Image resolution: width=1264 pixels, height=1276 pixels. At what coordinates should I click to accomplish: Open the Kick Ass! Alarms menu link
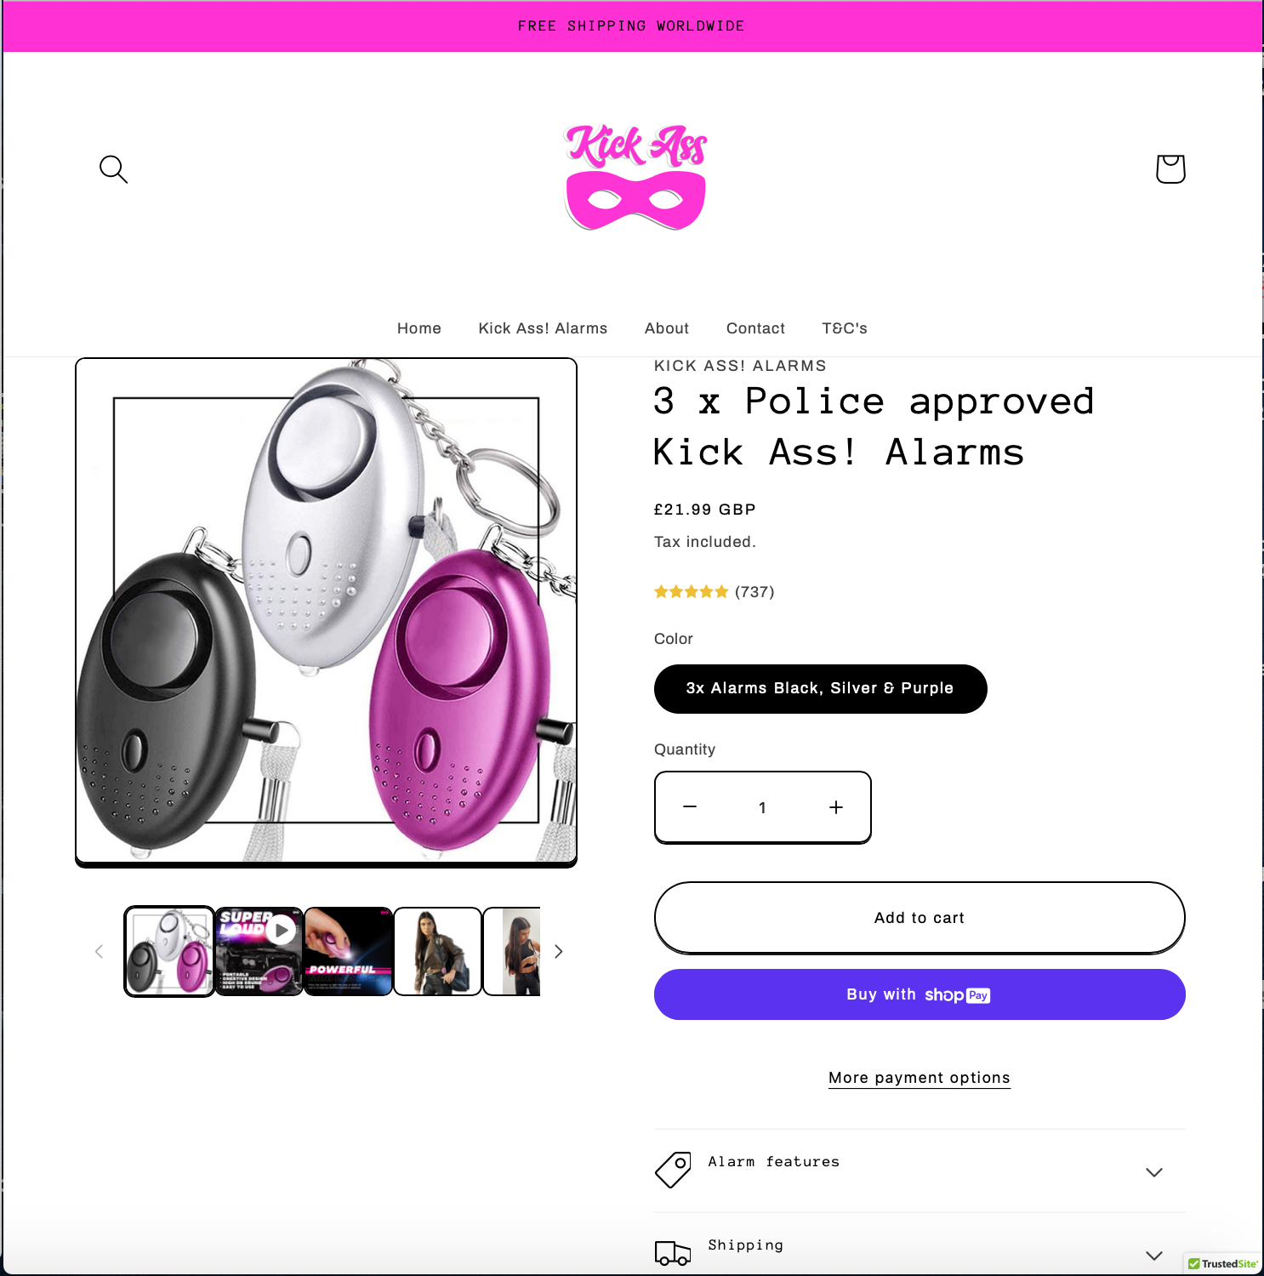click(543, 328)
